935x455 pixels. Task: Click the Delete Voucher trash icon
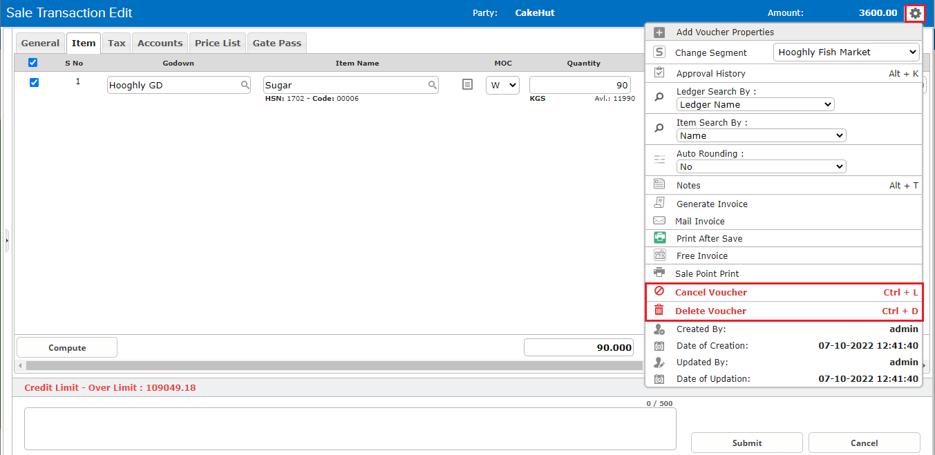tap(659, 311)
